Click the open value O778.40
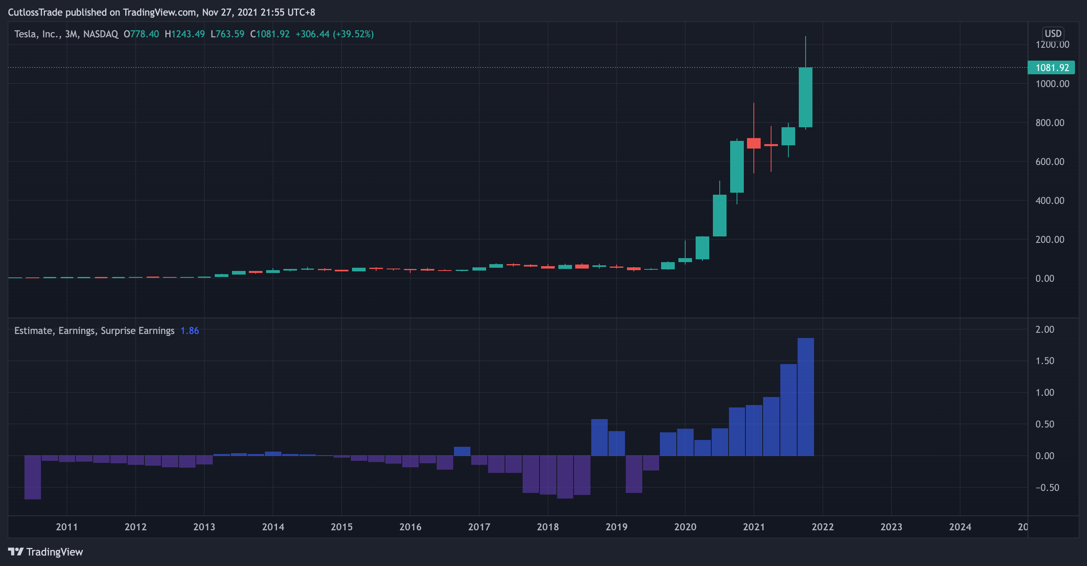The height and width of the screenshot is (566, 1087). click(x=141, y=34)
